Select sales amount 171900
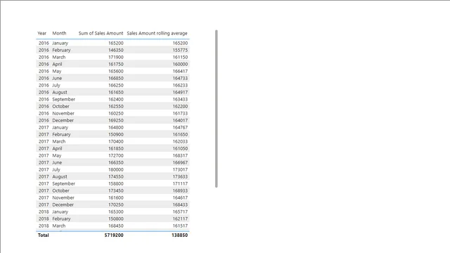This screenshot has height=253, width=450. tap(116, 57)
